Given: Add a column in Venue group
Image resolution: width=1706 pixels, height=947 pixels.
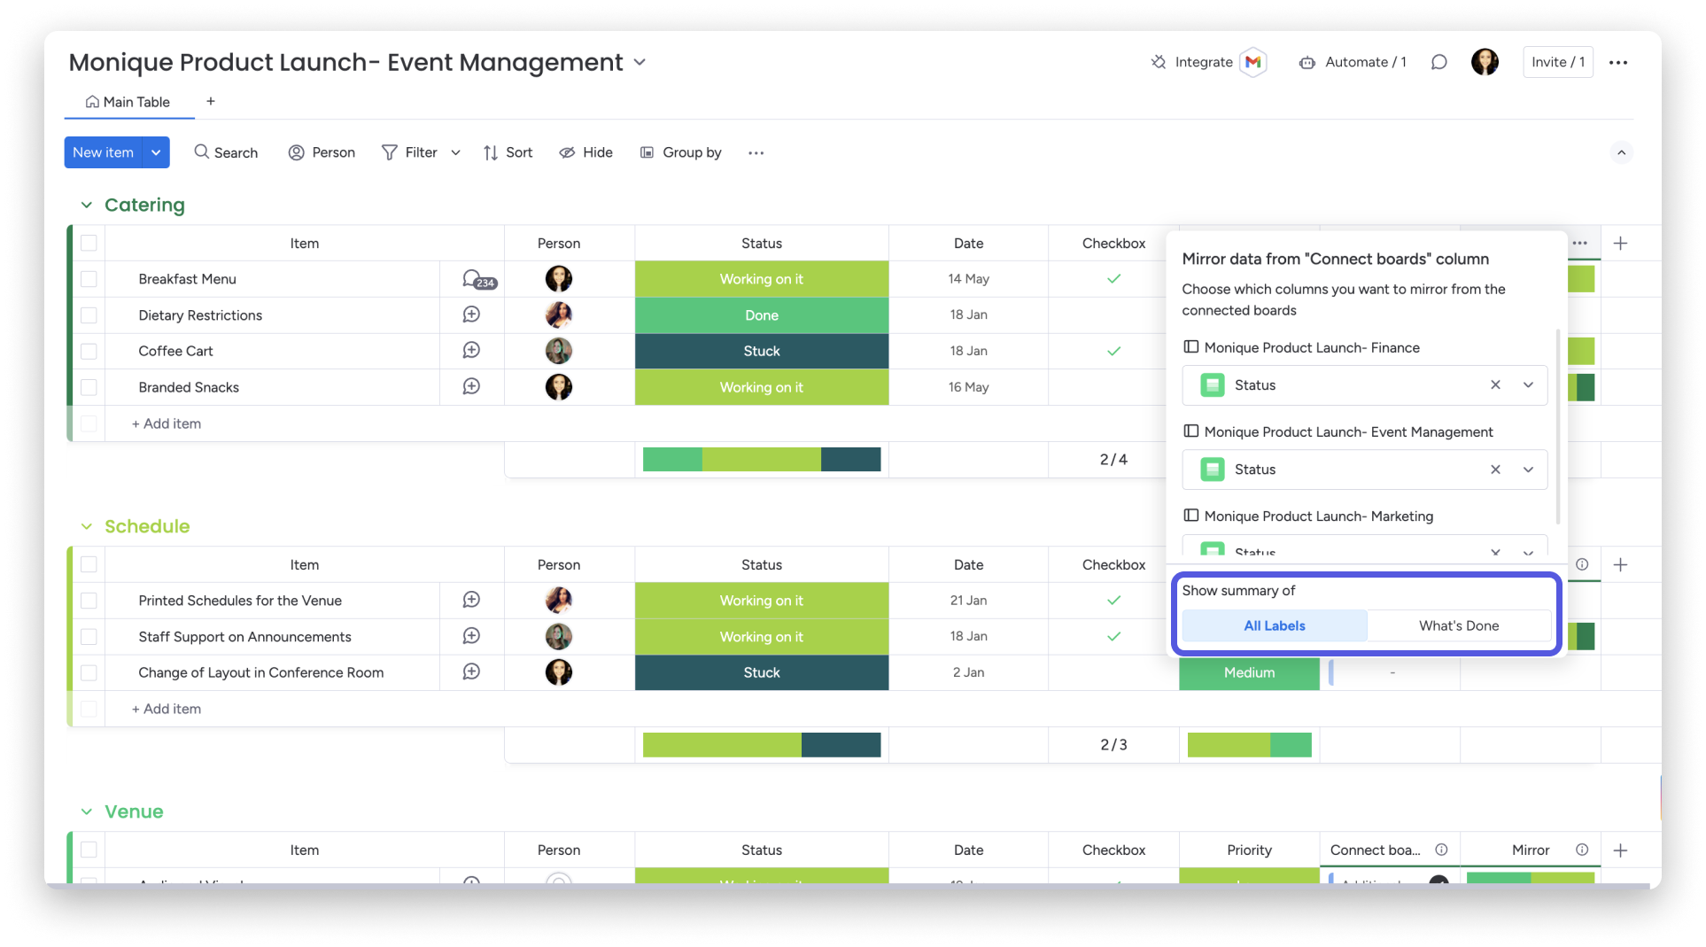Looking at the screenshot, I should 1620,850.
